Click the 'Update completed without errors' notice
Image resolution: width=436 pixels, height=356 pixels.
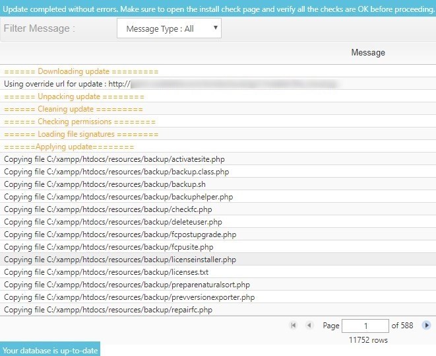point(218,8)
